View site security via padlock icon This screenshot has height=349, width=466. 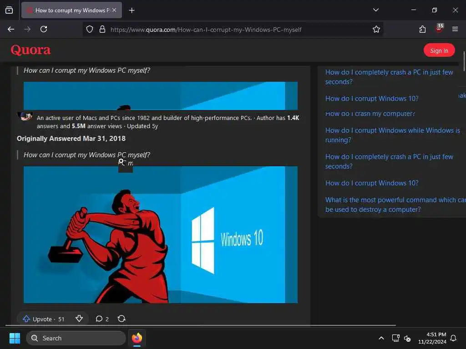pos(102,29)
